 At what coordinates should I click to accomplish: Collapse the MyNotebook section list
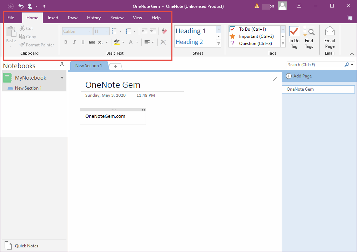coord(62,77)
